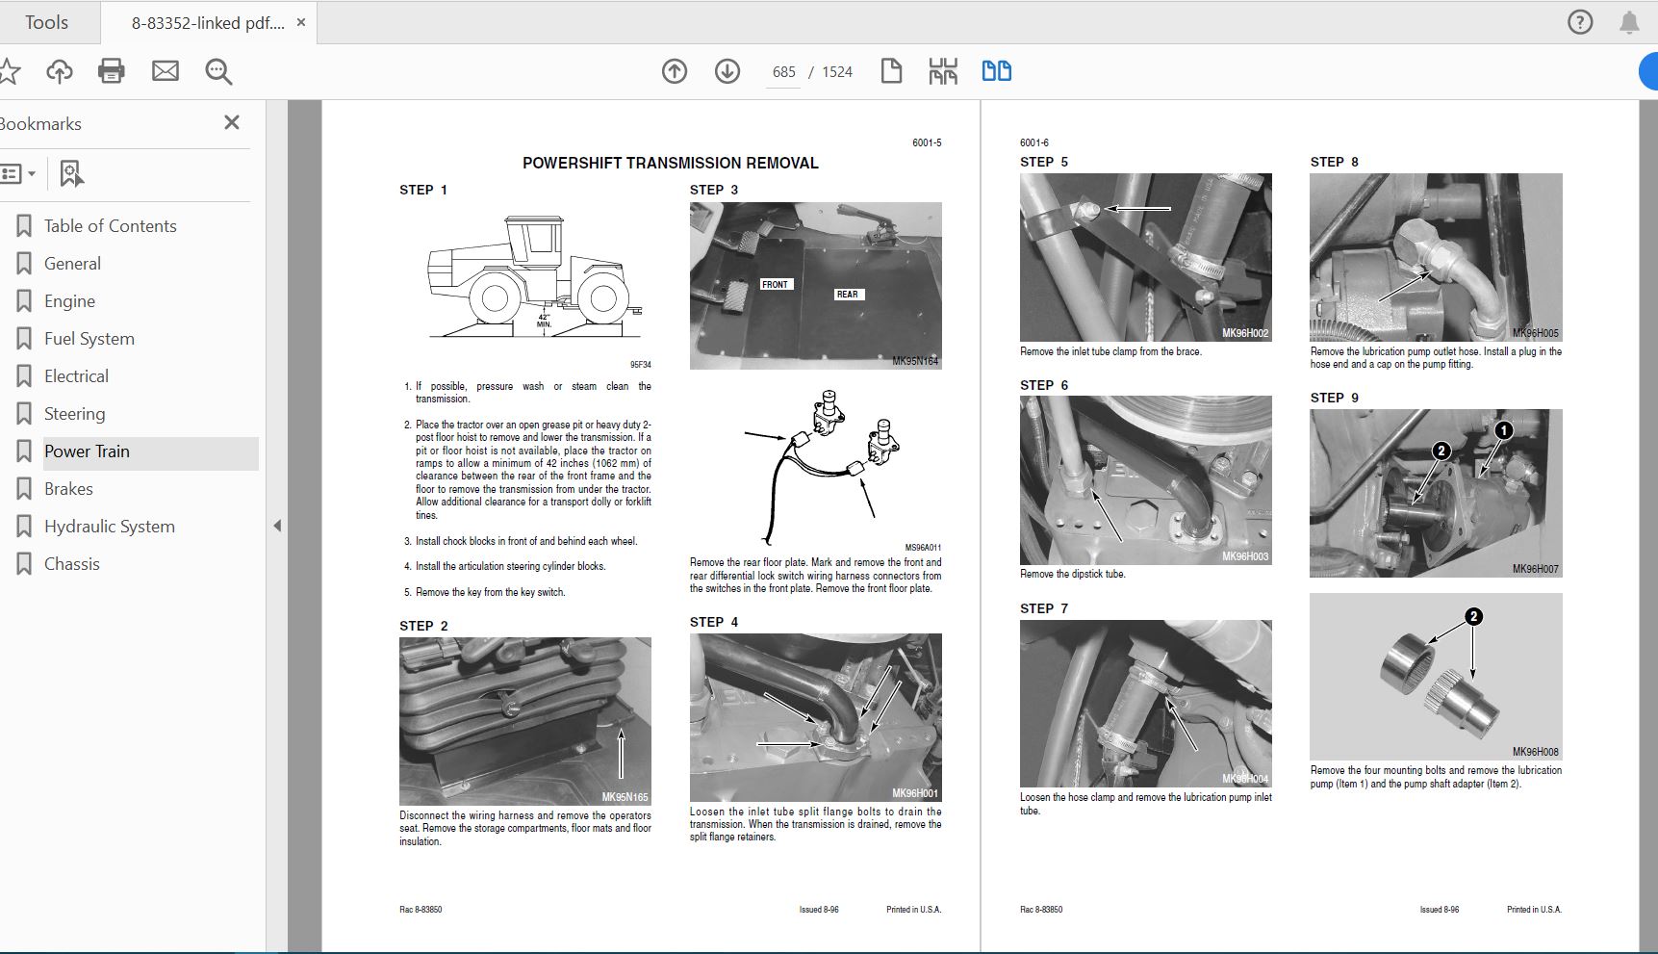Go to previous page arrow
This screenshot has height=954, width=1658.
point(675,71)
